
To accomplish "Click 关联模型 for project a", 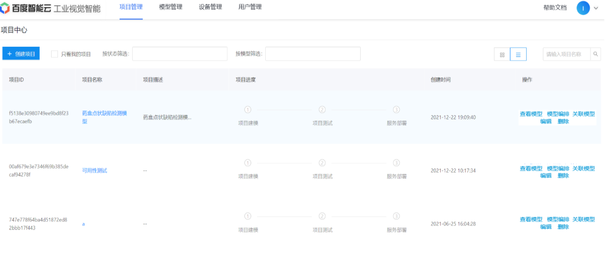I will coord(583,219).
